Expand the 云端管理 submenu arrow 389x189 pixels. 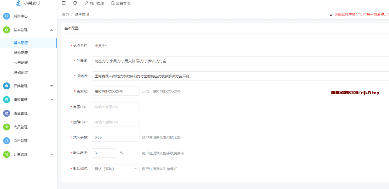tap(51, 86)
